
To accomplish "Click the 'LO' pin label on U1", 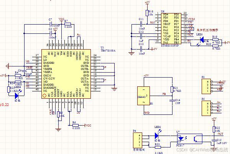I will (x=45, y=60).
